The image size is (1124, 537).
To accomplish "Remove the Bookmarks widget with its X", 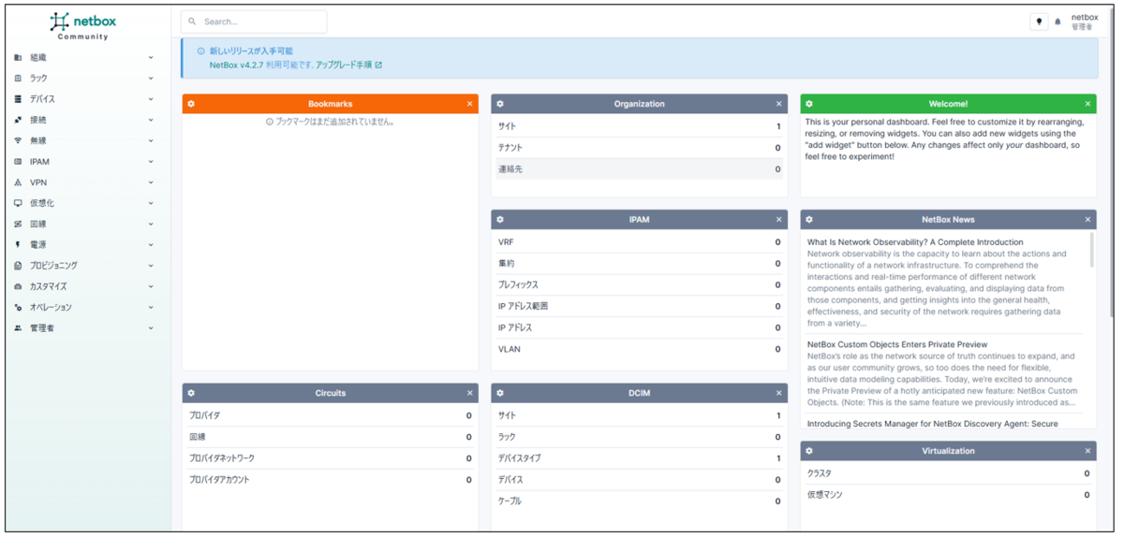I will coord(469,104).
